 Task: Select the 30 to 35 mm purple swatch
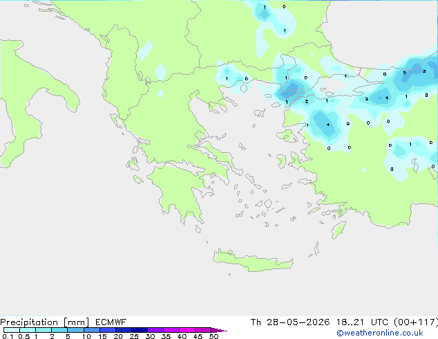155,330
